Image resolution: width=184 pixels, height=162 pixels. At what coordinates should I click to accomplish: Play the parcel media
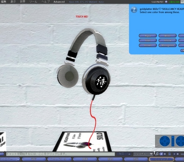(174, 154)
